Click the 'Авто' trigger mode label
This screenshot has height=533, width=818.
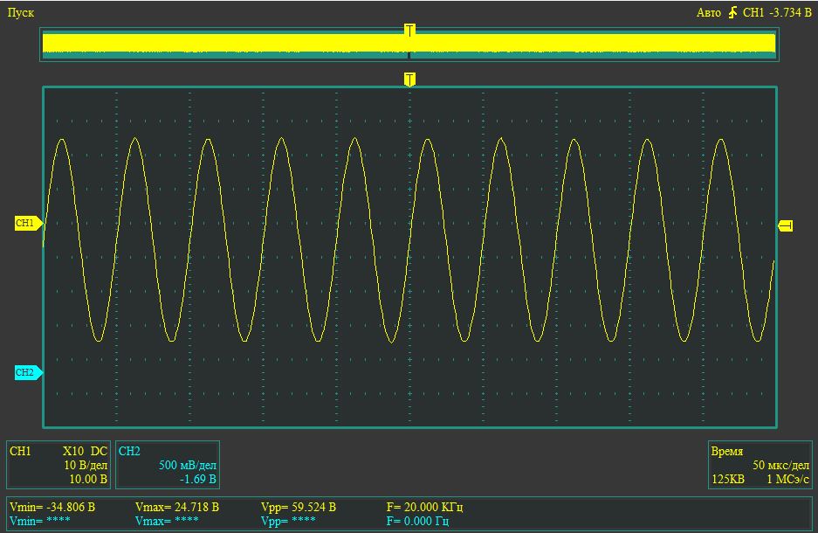pyautogui.click(x=709, y=12)
